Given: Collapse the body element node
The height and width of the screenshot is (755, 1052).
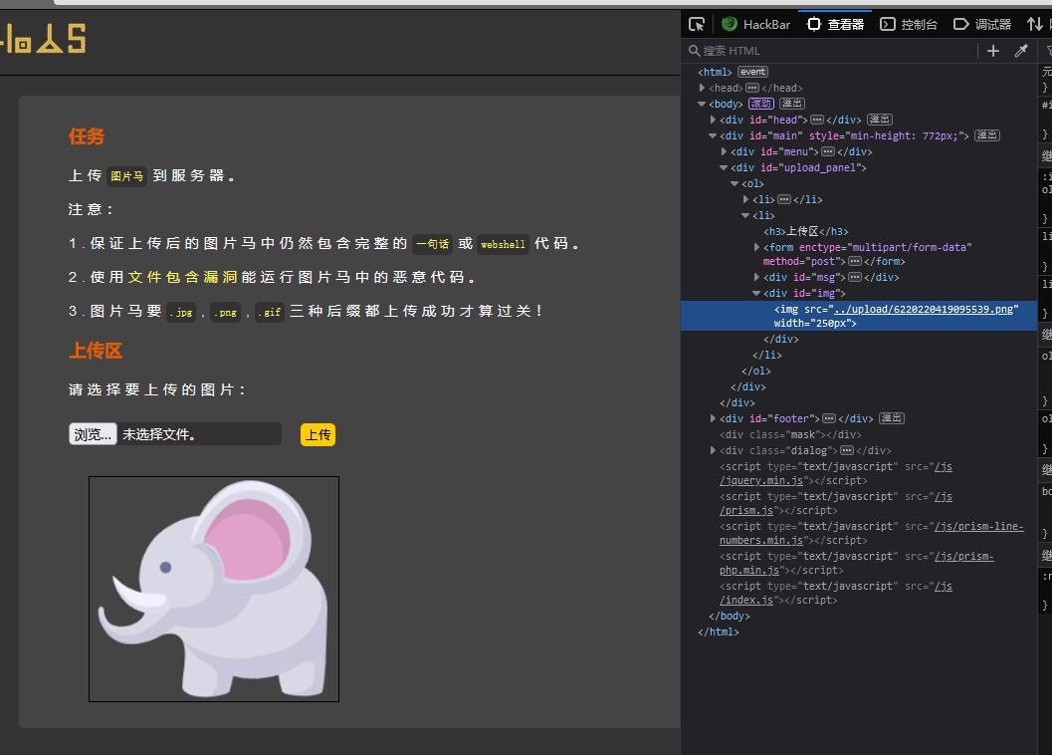Looking at the screenshot, I should pyautogui.click(x=702, y=105).
